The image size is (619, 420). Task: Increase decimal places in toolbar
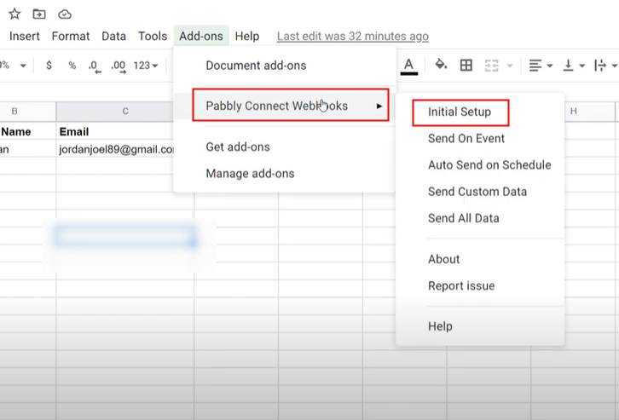point(119,66)
